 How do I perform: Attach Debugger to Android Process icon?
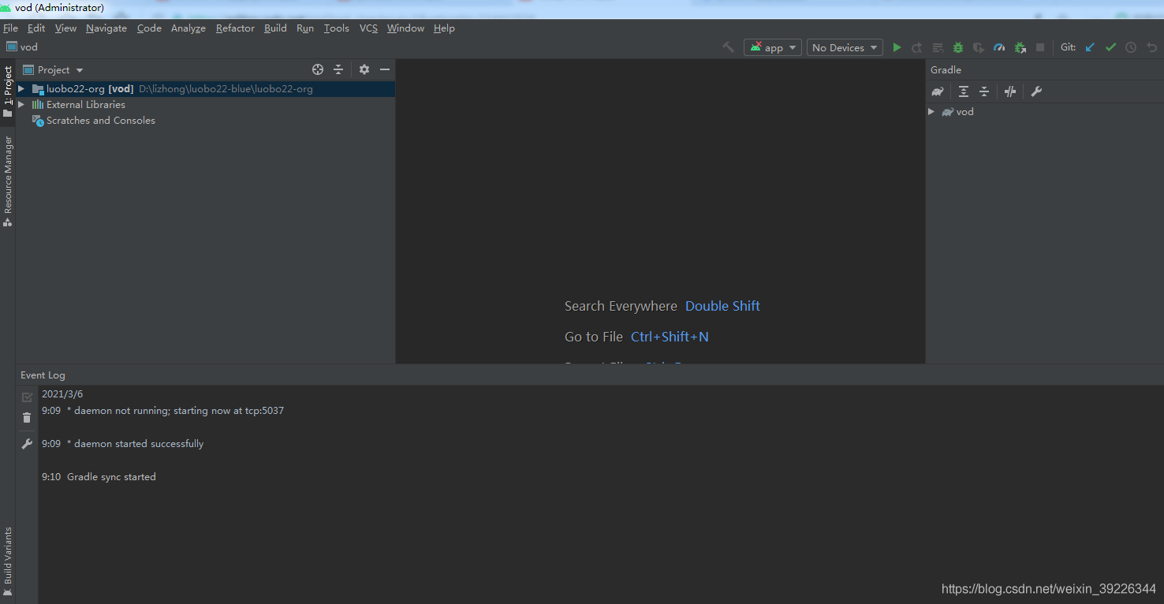[1020, 47]
